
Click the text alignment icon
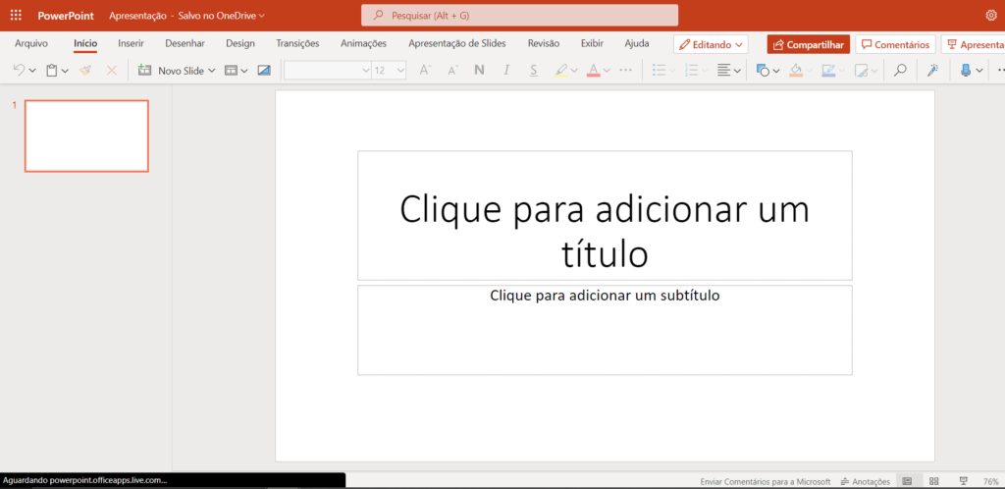point(723,71)
